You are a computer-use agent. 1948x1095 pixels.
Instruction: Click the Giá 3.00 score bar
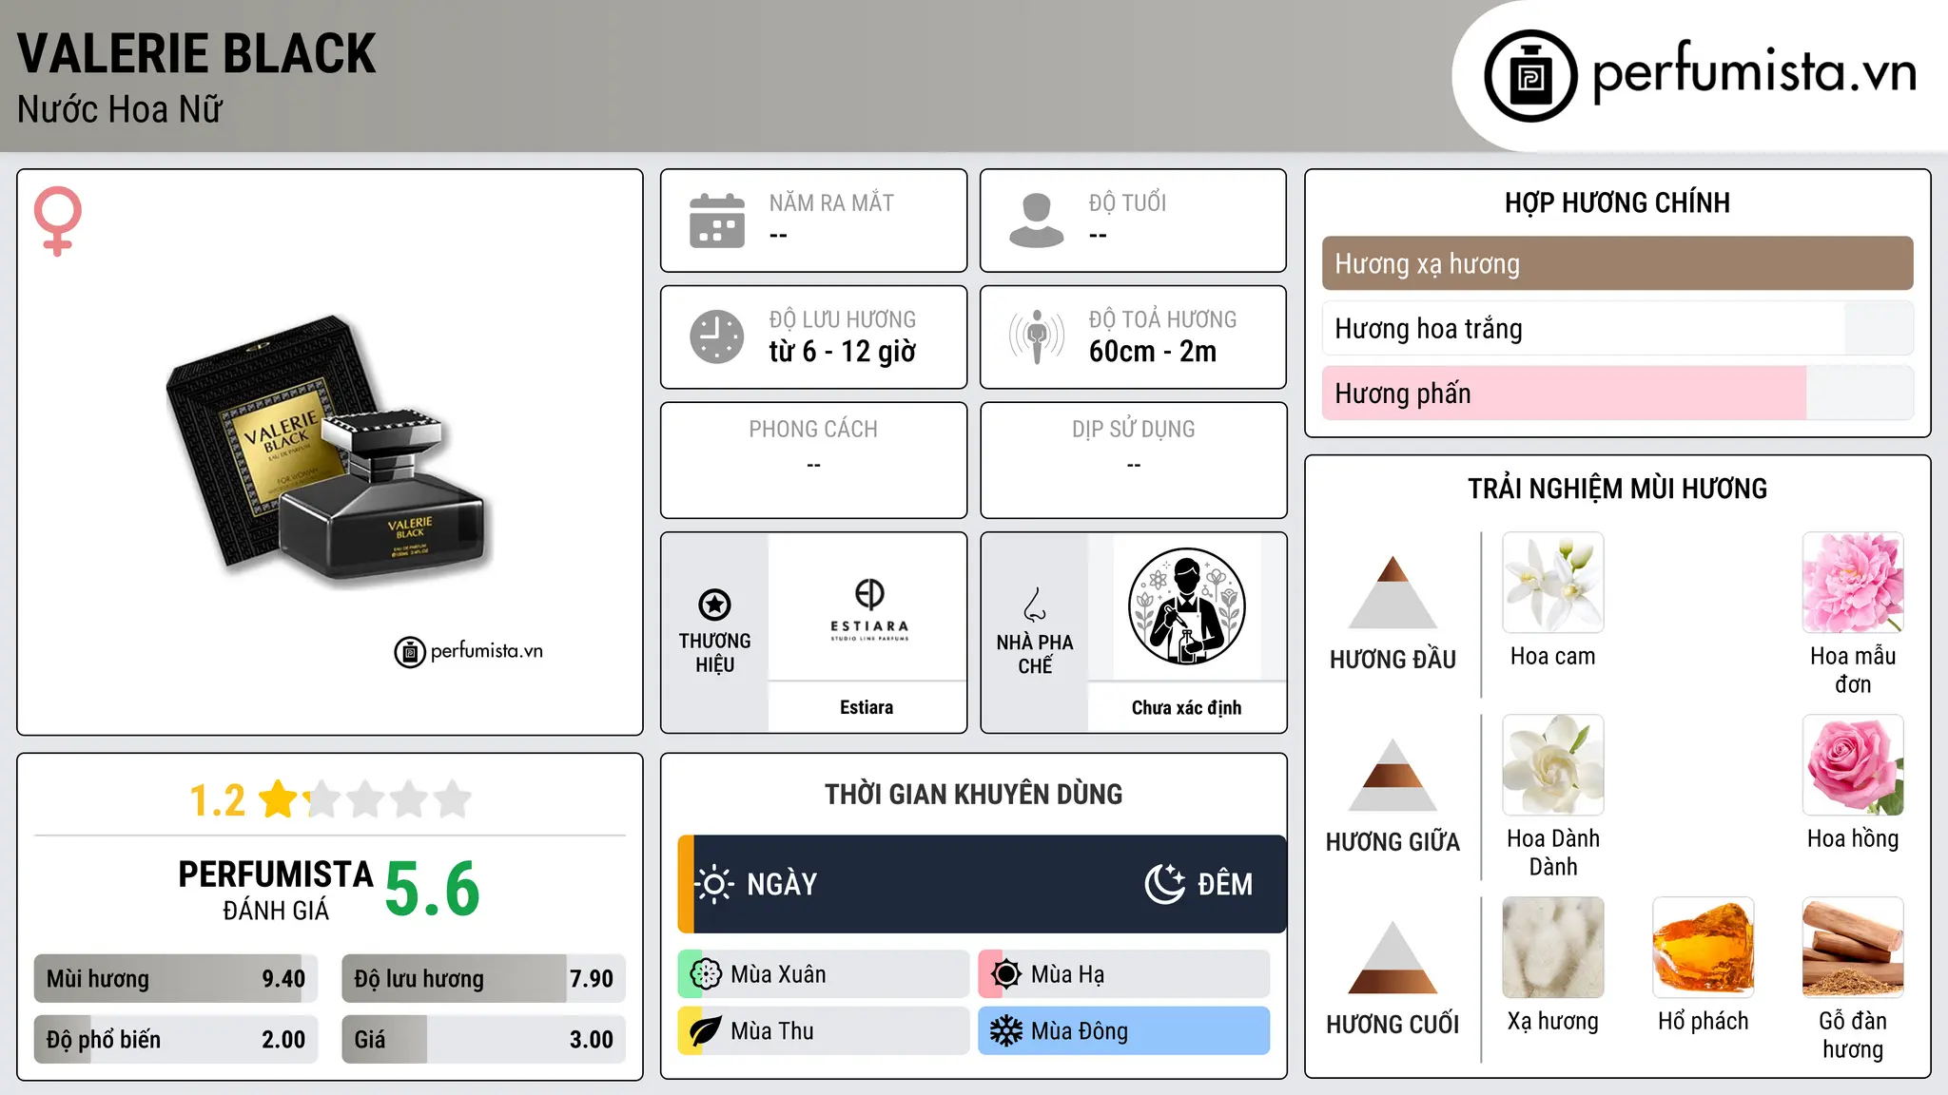pyautogui.click(x=483, y=1039)
